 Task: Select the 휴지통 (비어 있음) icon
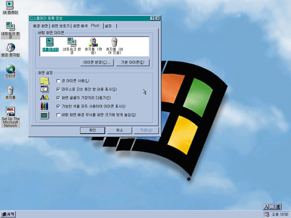(x=114, y=46)
